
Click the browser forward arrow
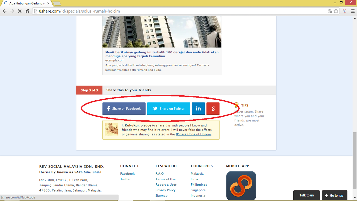click(x=12, y=11)
